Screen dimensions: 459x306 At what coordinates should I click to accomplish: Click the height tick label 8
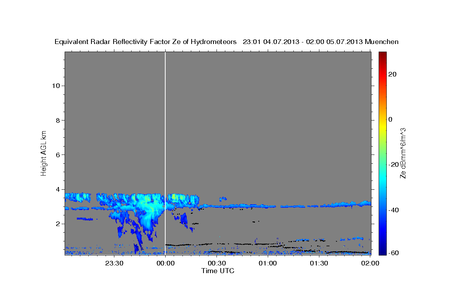(57, 120)
